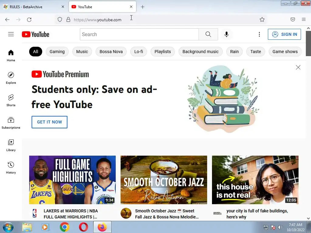Open NBA channel avatar
The height and width of the screenshot is (233, 311).
click(35, 213)
